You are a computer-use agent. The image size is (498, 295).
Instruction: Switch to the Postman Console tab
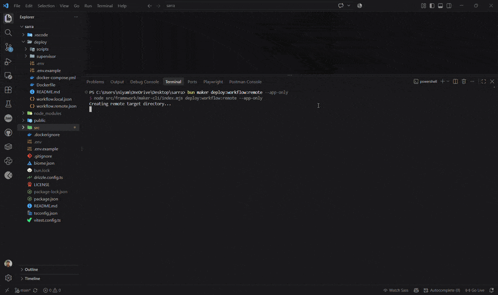coord(245,82)
